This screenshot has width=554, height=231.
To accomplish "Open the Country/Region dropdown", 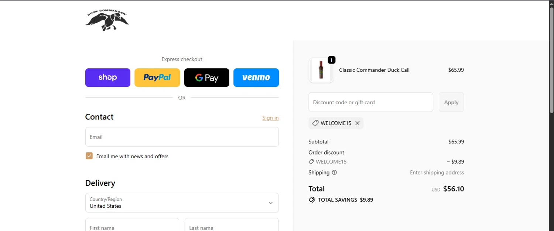I will (x=182, y=203).
